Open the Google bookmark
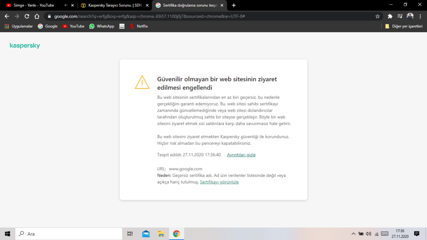The image size is (427, 240). coord(47,27)
